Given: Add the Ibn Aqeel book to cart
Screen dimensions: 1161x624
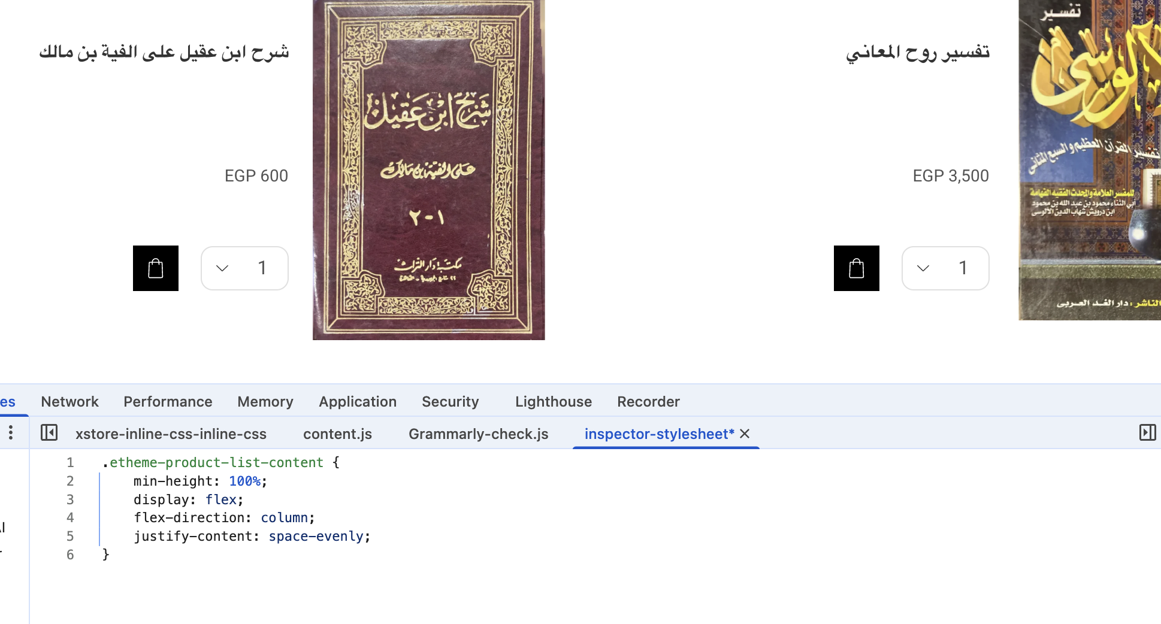Looking at the screenshot, I should point(156,268).
